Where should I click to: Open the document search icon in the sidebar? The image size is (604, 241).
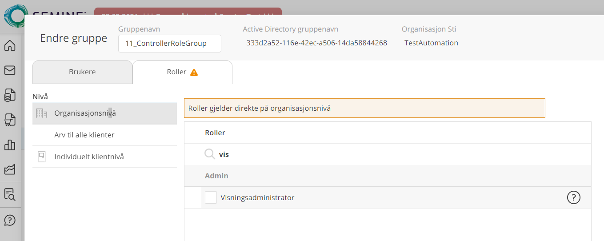10,194
